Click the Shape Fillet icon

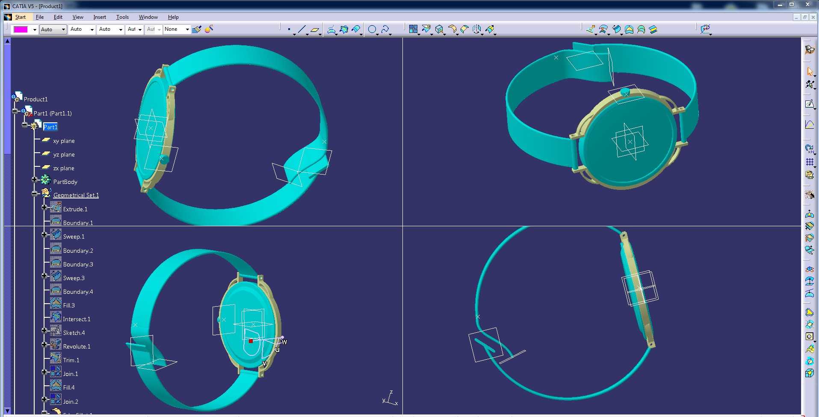[x=452, y=29]
